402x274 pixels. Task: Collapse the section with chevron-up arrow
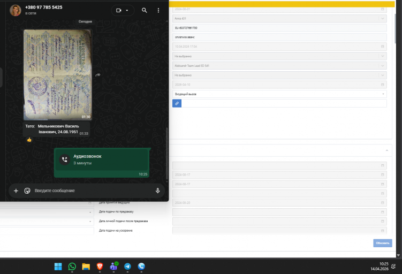tap(387, 150)
